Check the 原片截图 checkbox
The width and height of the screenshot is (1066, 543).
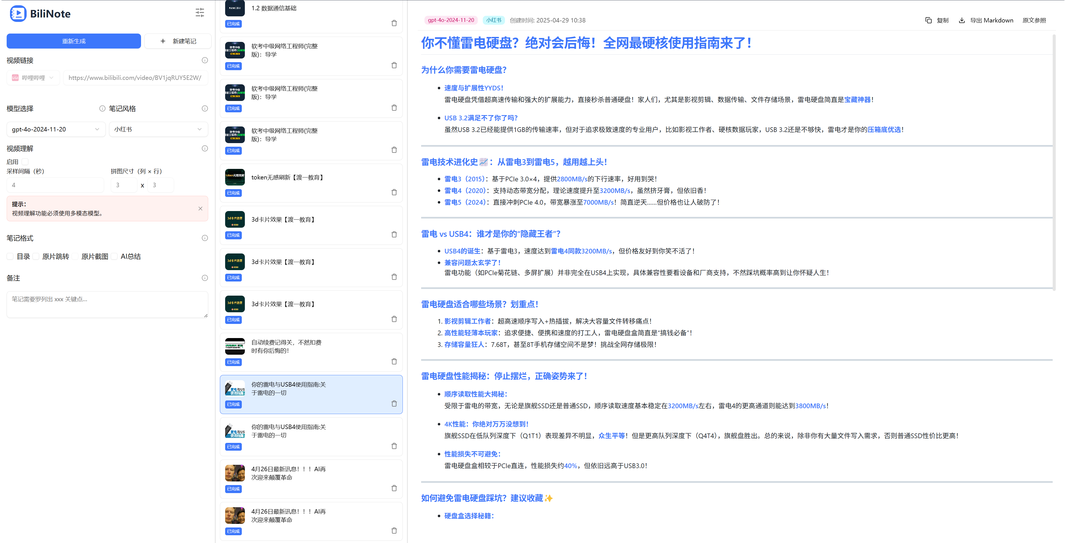tap(75, 257)
